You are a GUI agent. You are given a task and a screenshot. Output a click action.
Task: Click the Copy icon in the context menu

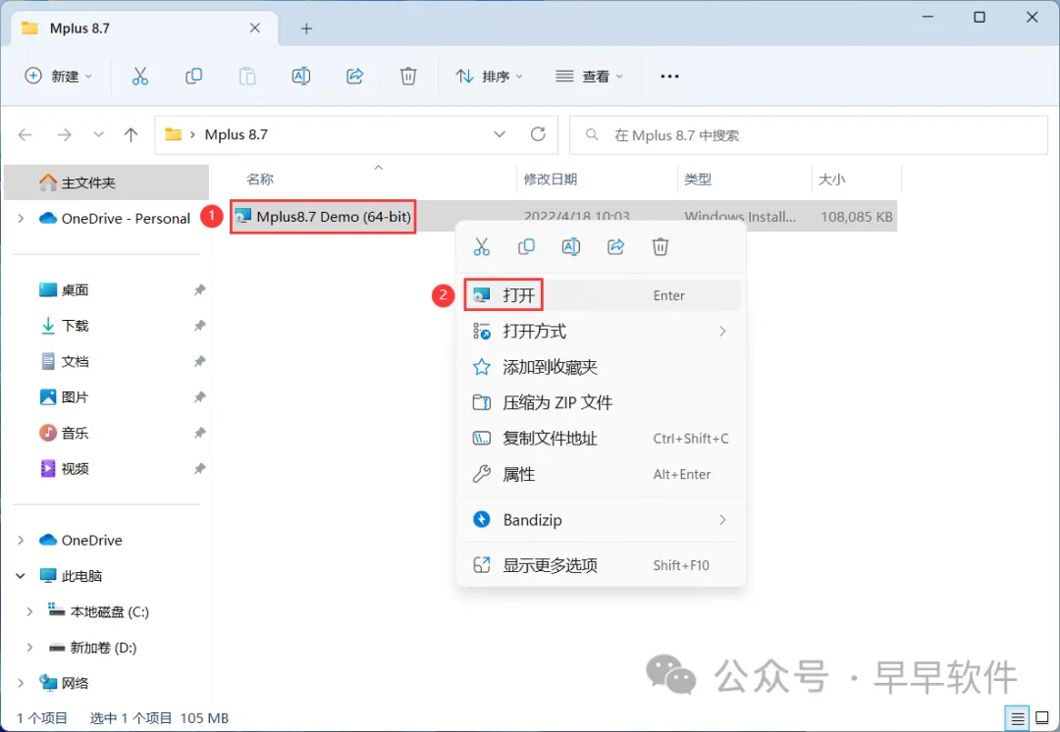[526, 246]
